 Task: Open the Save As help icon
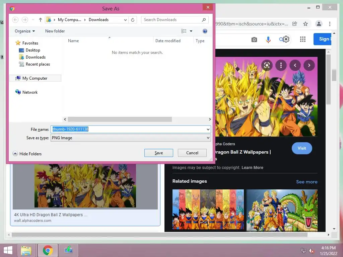[205, 31]
